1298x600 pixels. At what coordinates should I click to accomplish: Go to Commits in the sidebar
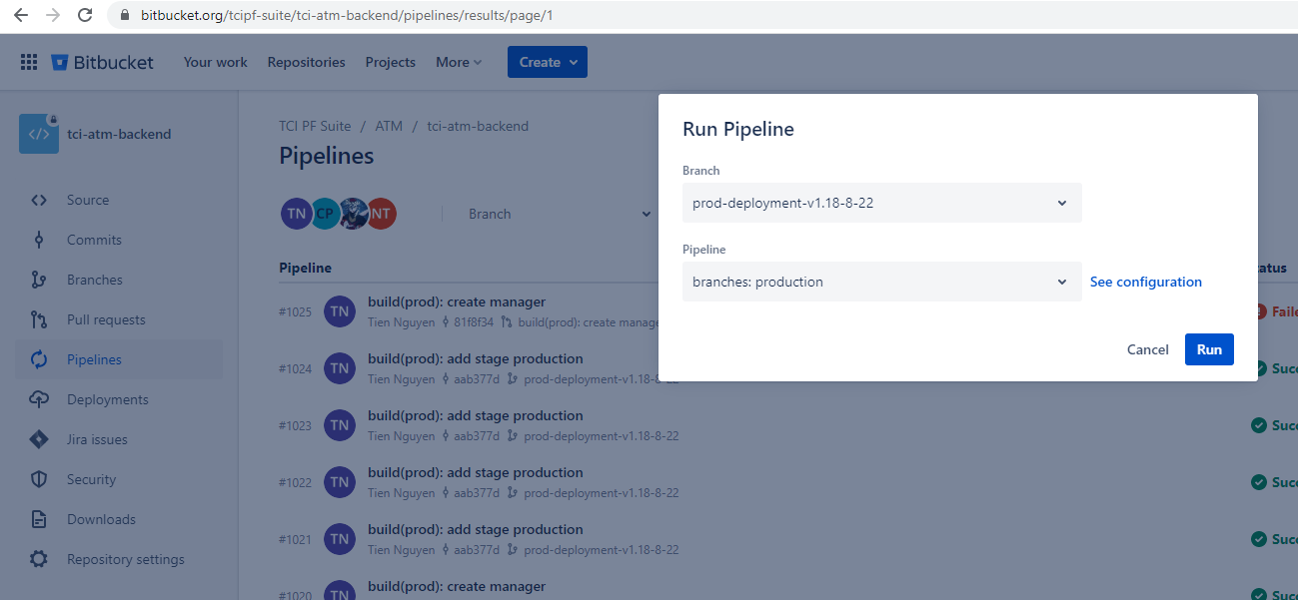click(x=94, y=240)
